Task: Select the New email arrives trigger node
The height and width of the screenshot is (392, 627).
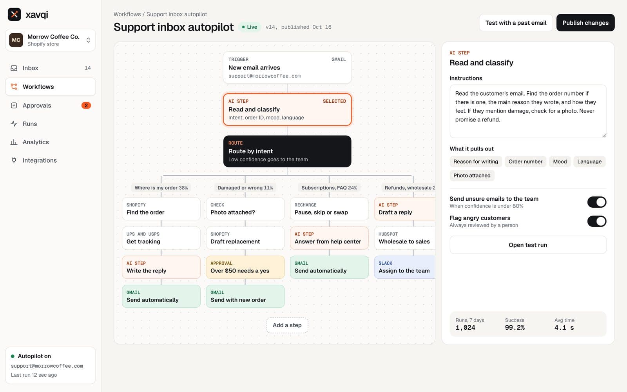Action: pos(287,68)
